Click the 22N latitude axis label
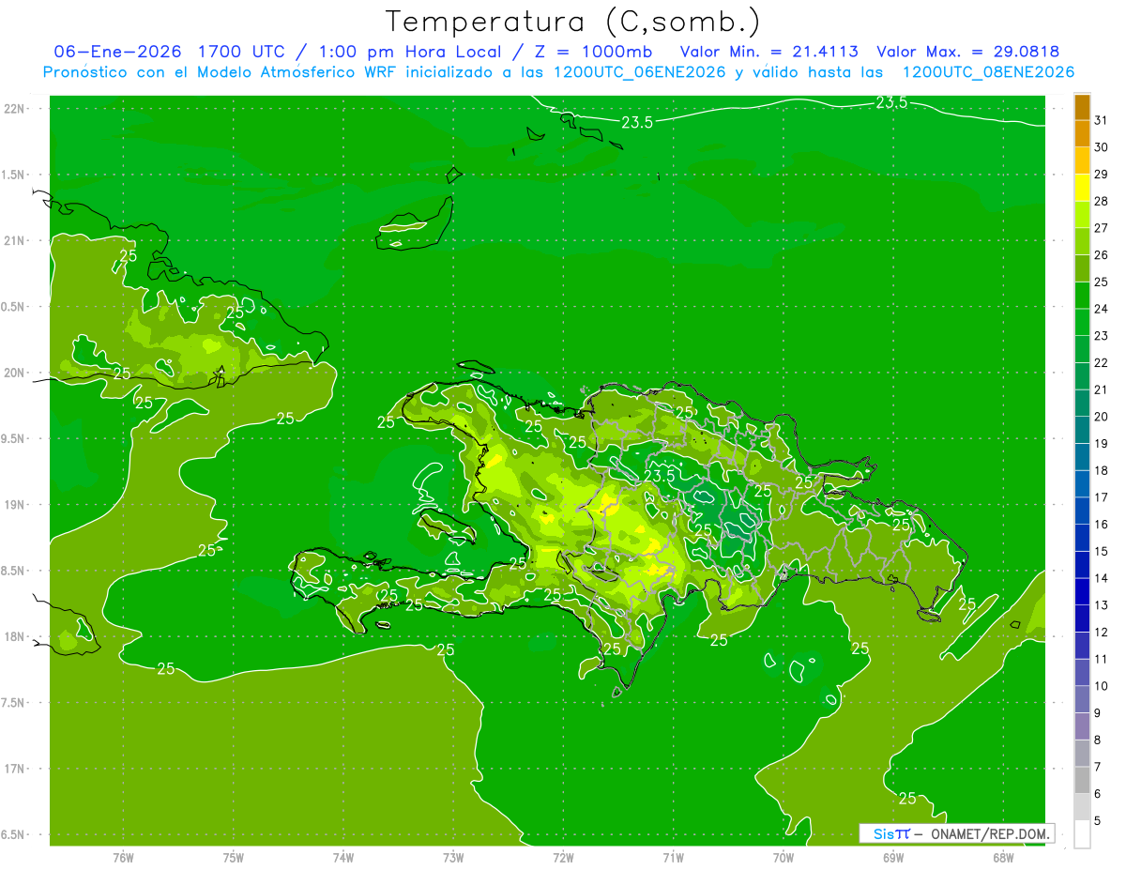The image size is (1126, 870). pyautogui.click(x=14, y=109)
